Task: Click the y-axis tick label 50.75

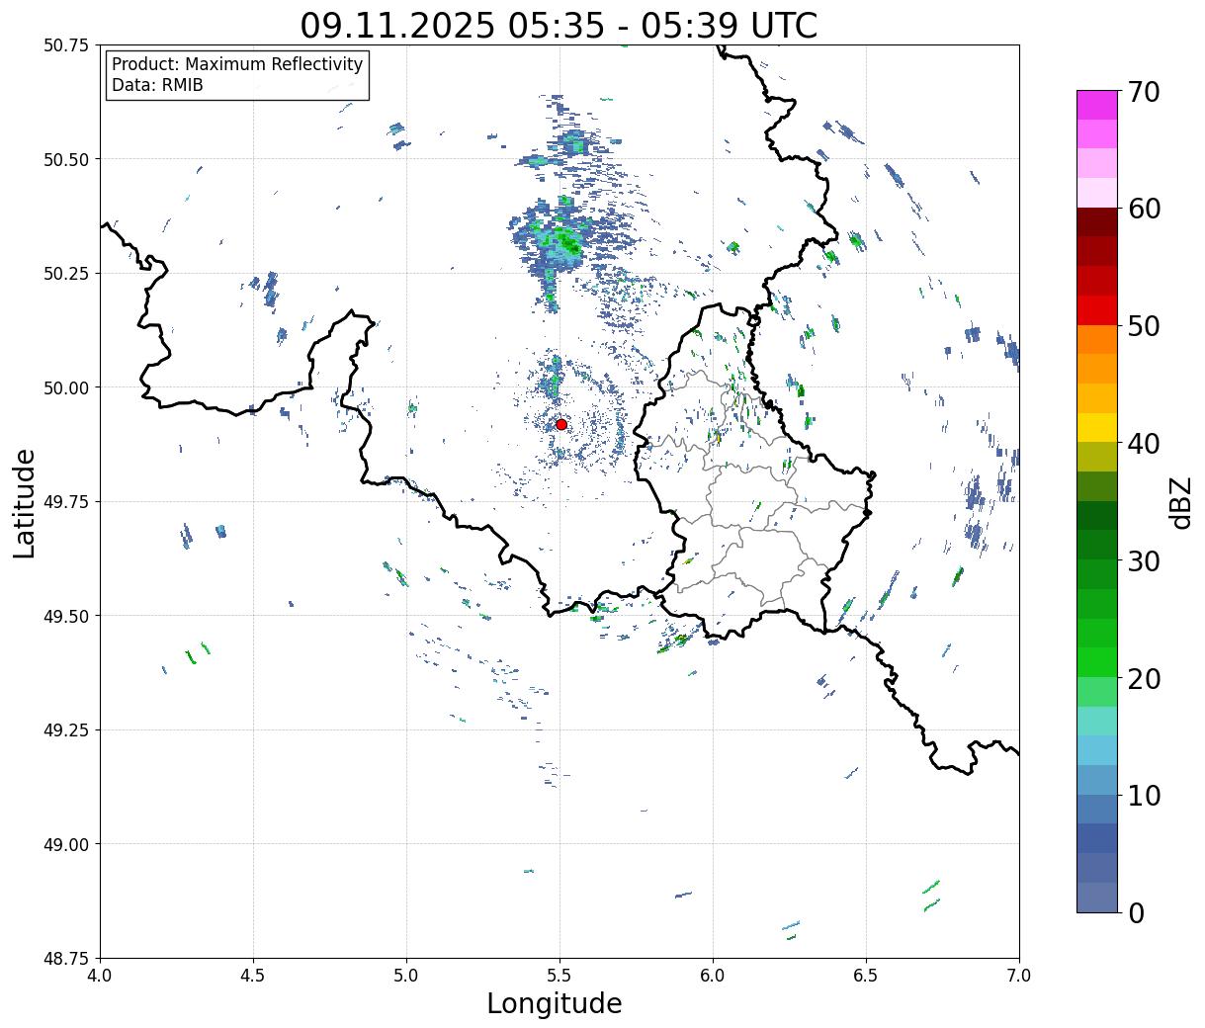Action: (66, 45)
